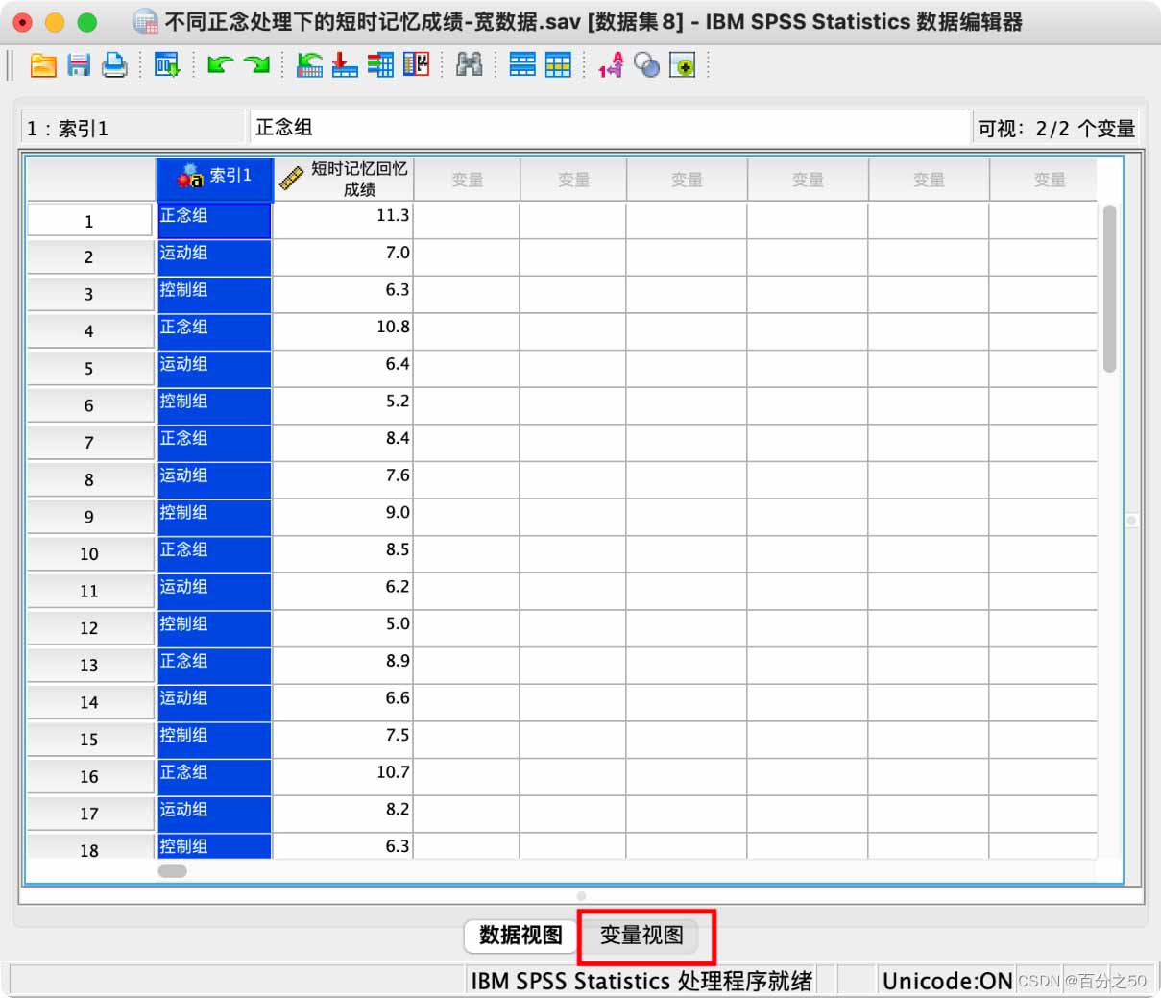Click cell 控制组 in row 12

click(214, 627)
